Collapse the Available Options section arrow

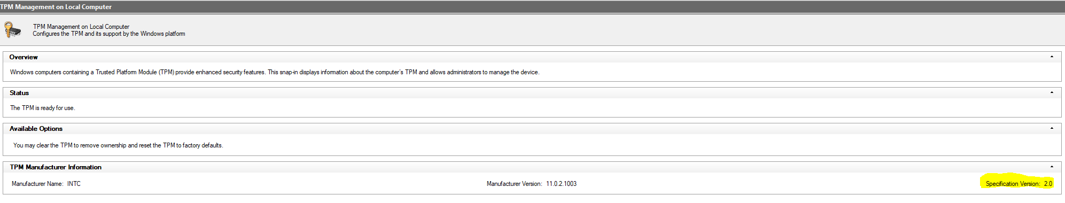(x=1052, y=128)
